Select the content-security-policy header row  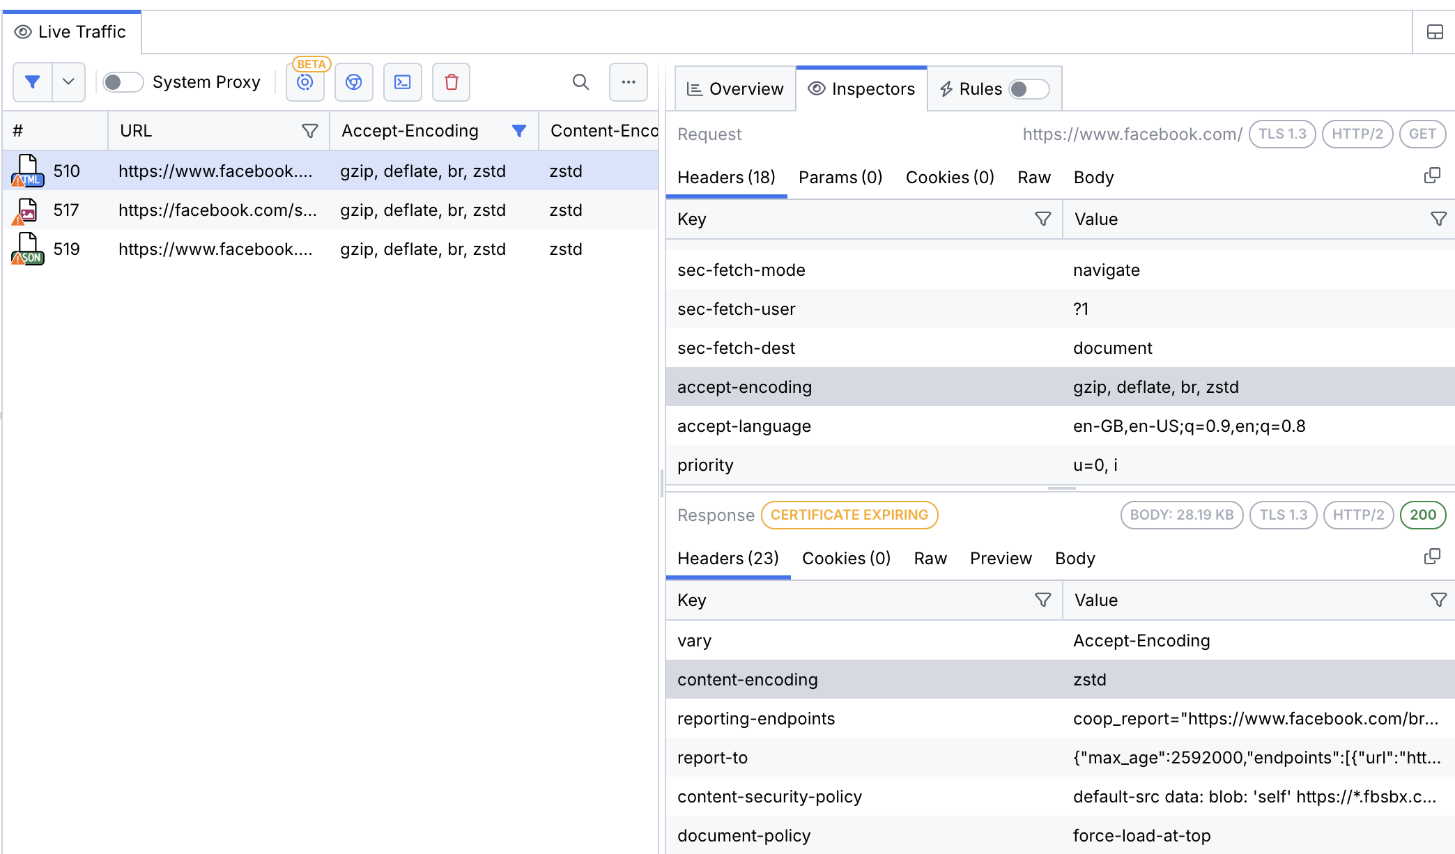click(1060, 796)
